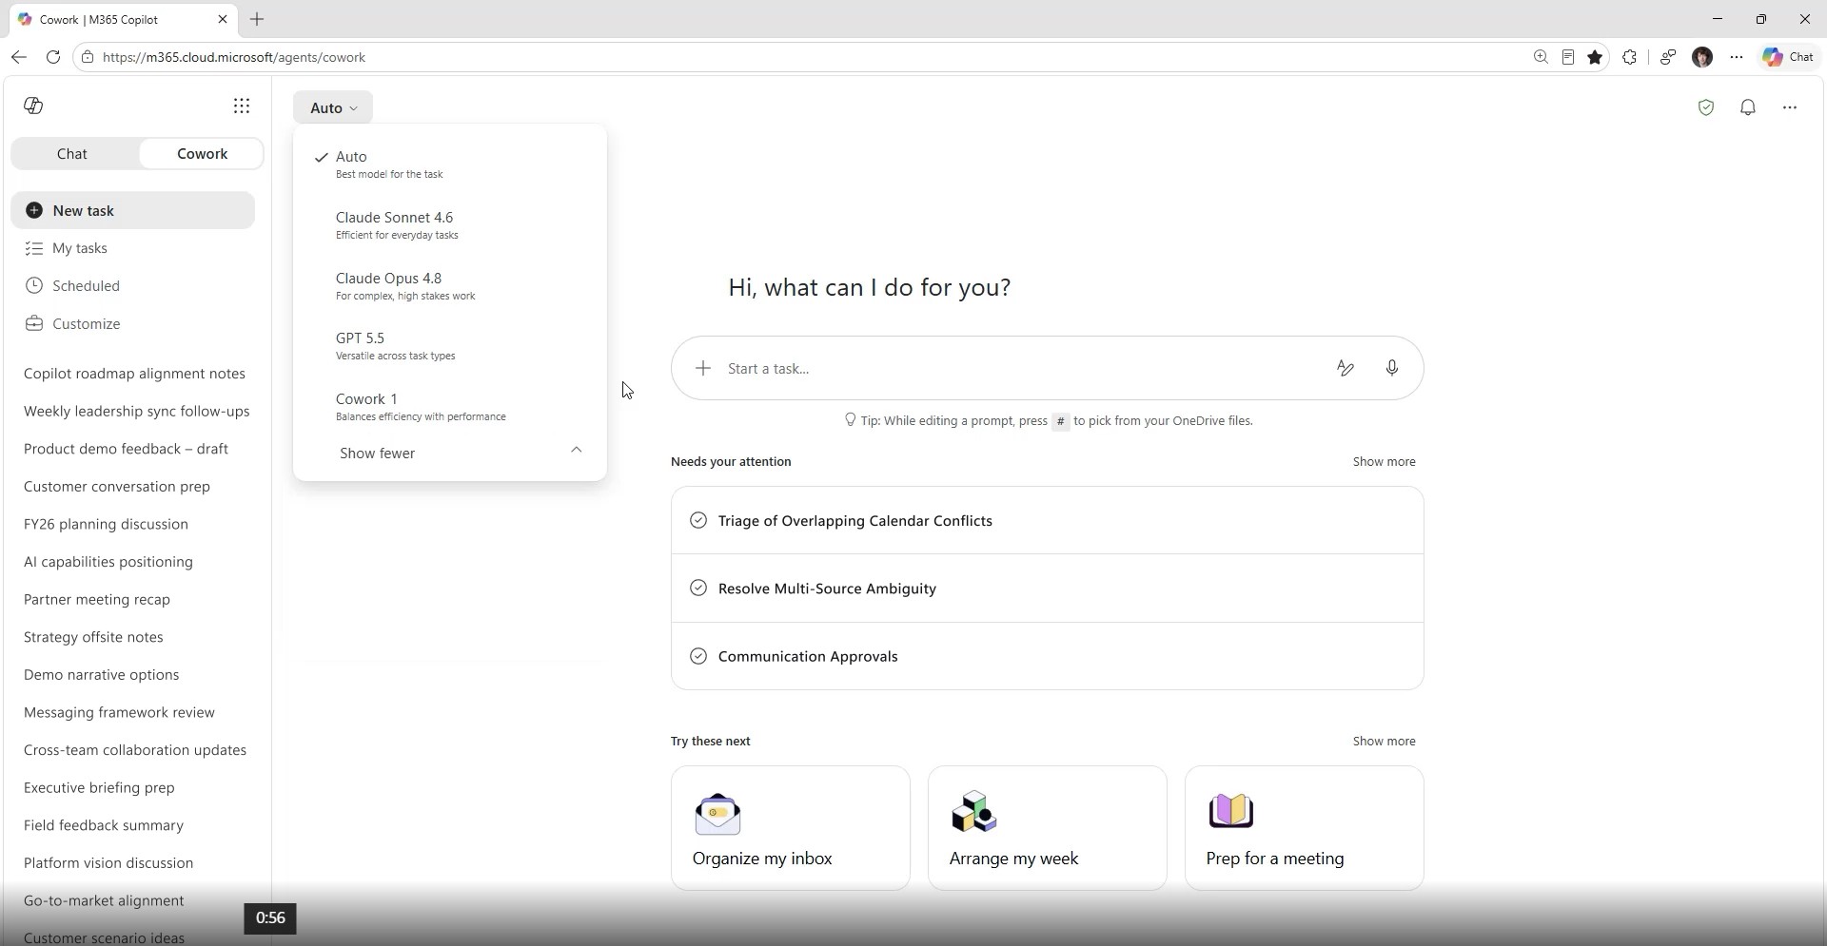The height and width of the screenshot is (946, 1827).
Task: Show more Try these next suggestions
Action: point(1384,741)
